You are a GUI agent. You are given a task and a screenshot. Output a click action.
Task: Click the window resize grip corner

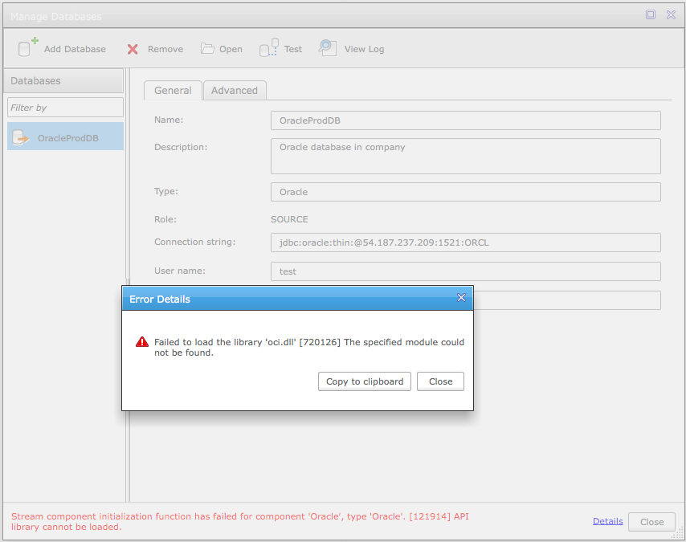tap(678, 533)
